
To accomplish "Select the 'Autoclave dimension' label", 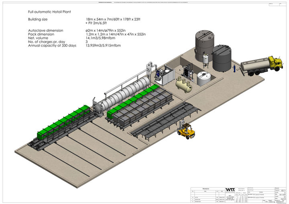I will (45, 31).
